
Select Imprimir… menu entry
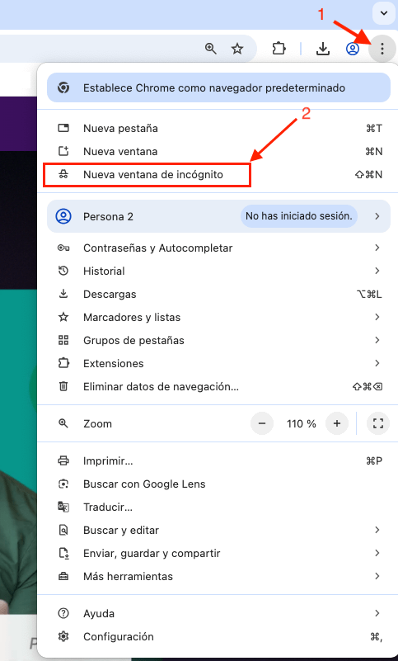pyautogui.click(x=218, y=460)
